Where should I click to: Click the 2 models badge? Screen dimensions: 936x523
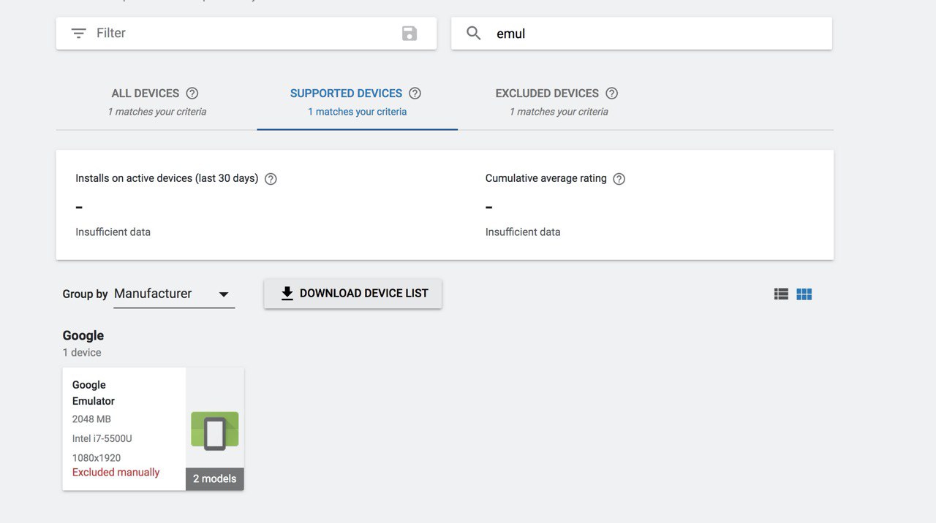pos(214,479)
